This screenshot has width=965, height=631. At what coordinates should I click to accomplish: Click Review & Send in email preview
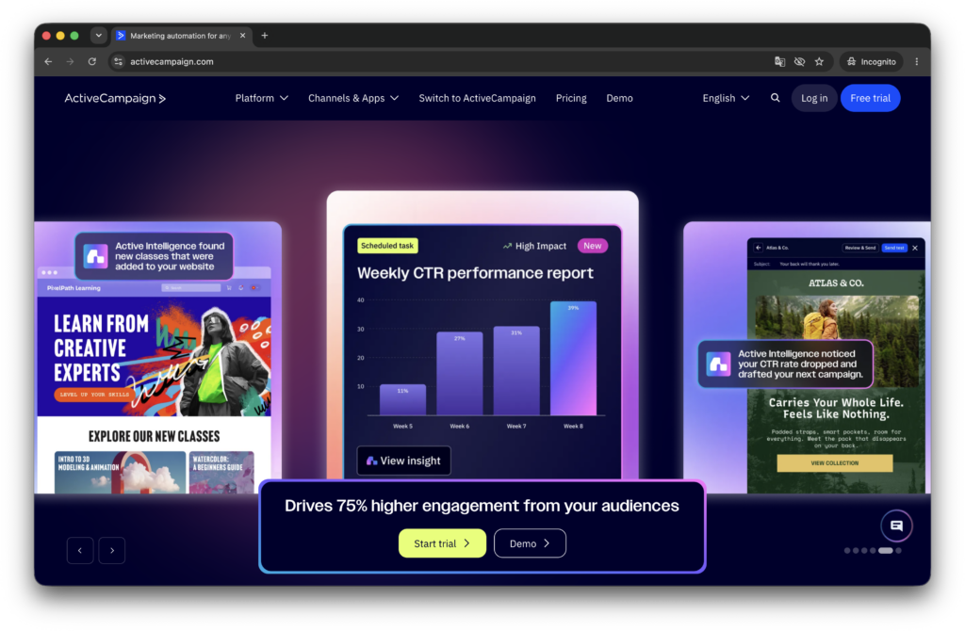point(860,248)
